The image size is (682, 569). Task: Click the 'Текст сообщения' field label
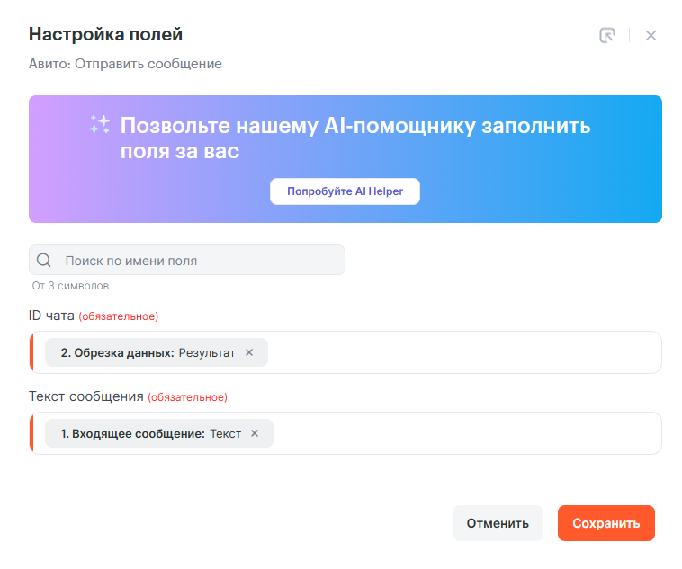pos(86,396)
